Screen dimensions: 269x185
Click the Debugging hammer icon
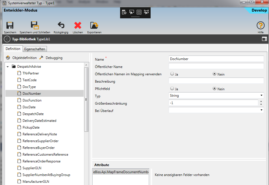pos(41,58)
